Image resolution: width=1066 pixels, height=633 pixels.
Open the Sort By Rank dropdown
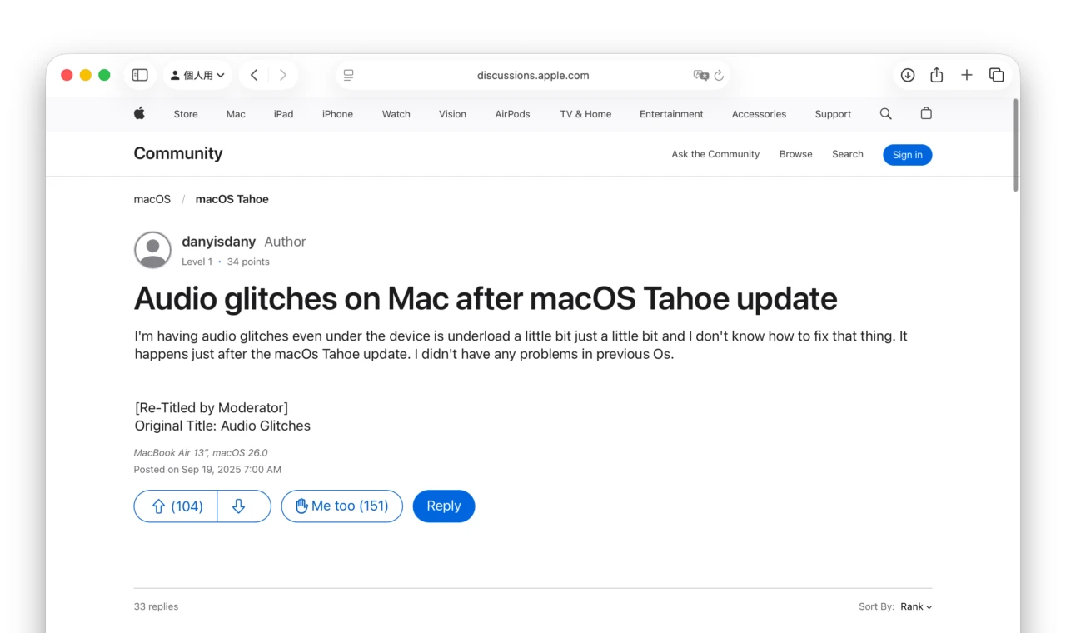914,606
